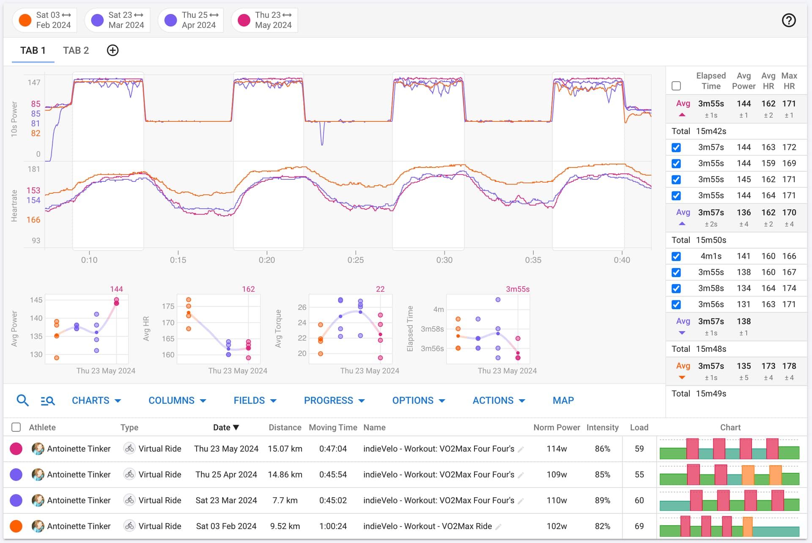
Task: Click the help question mark icon
Action: [x=788, y=20]
